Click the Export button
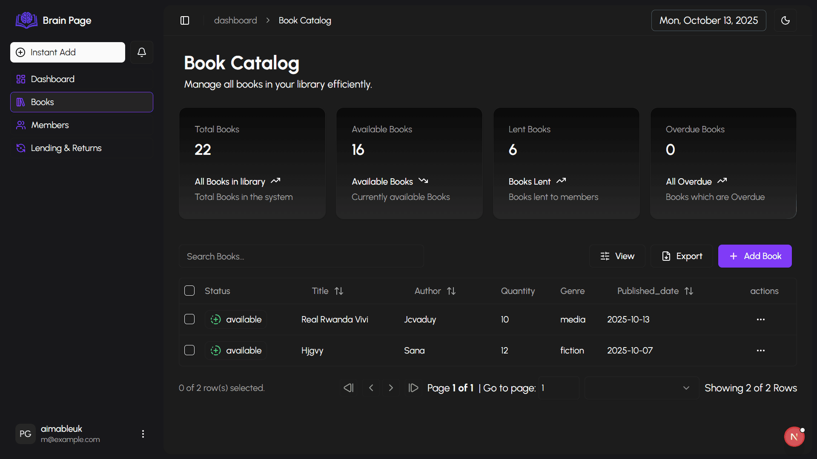This screenshot has height=459, width=817. coord(682,256)
